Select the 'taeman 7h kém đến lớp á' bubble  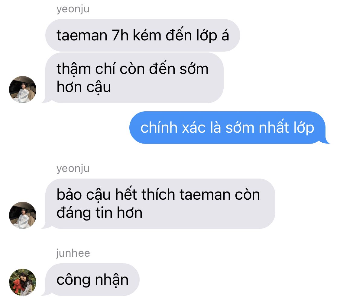click(x=142, y=35)
